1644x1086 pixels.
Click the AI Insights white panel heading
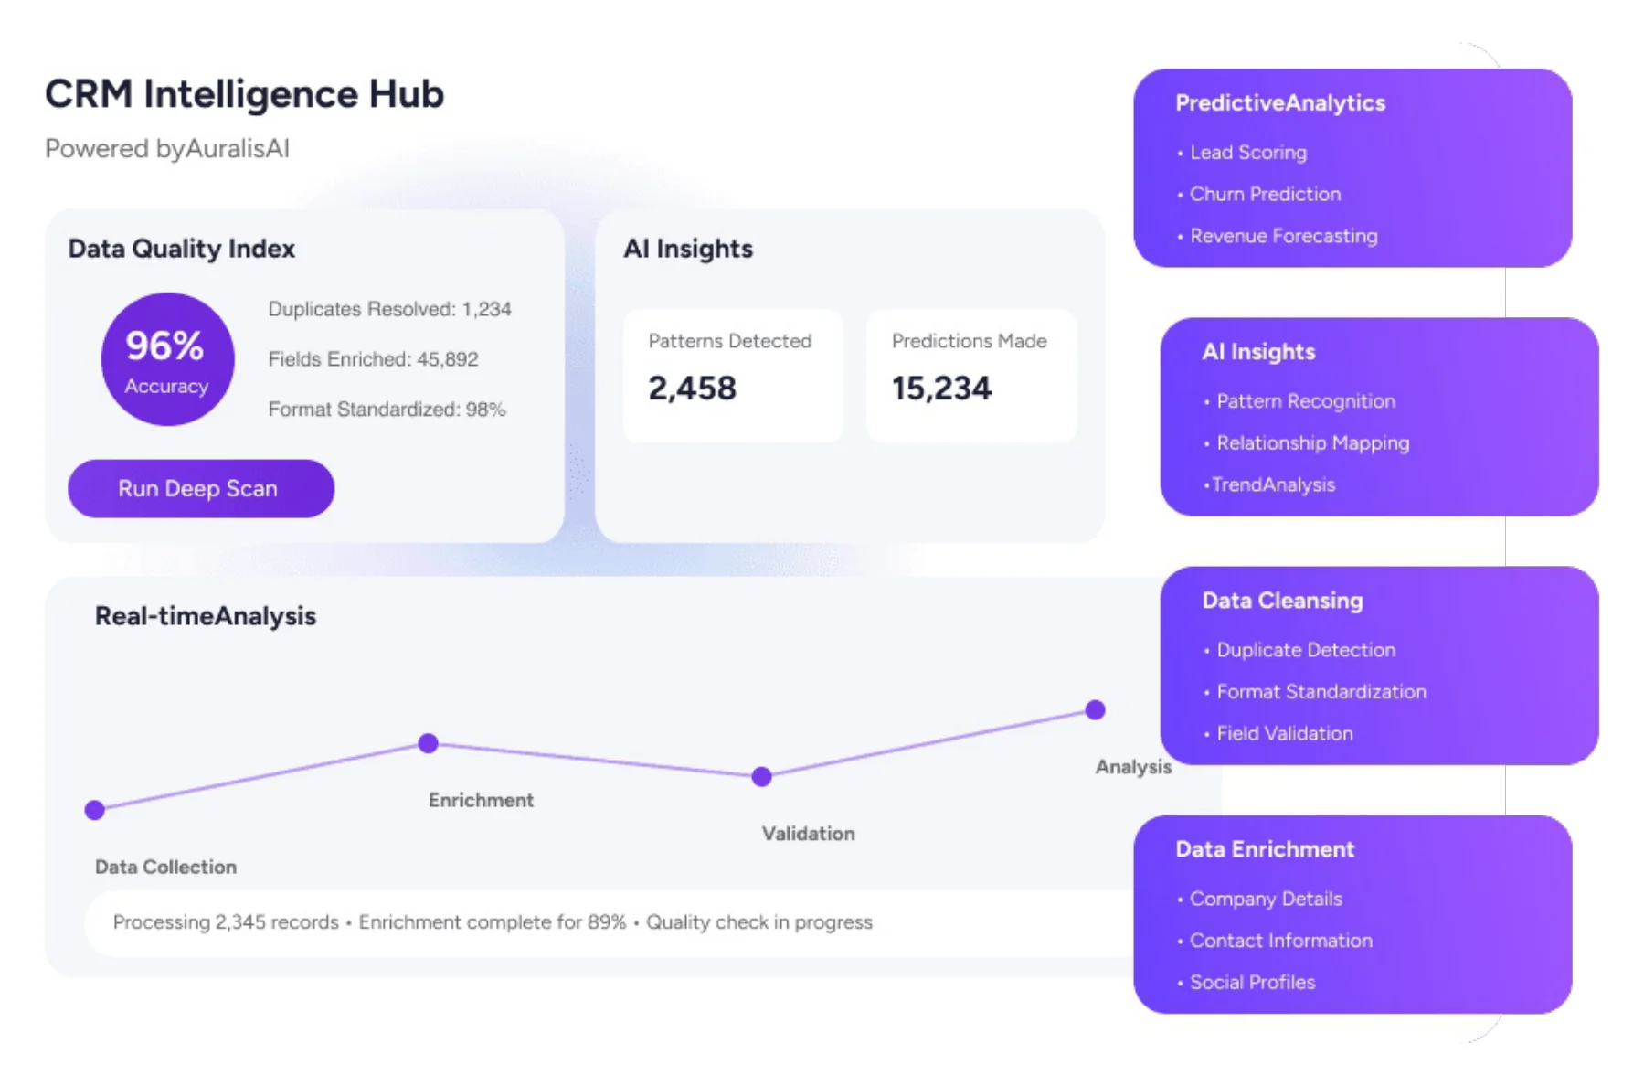pyautogui.click(x=688, y=249)
